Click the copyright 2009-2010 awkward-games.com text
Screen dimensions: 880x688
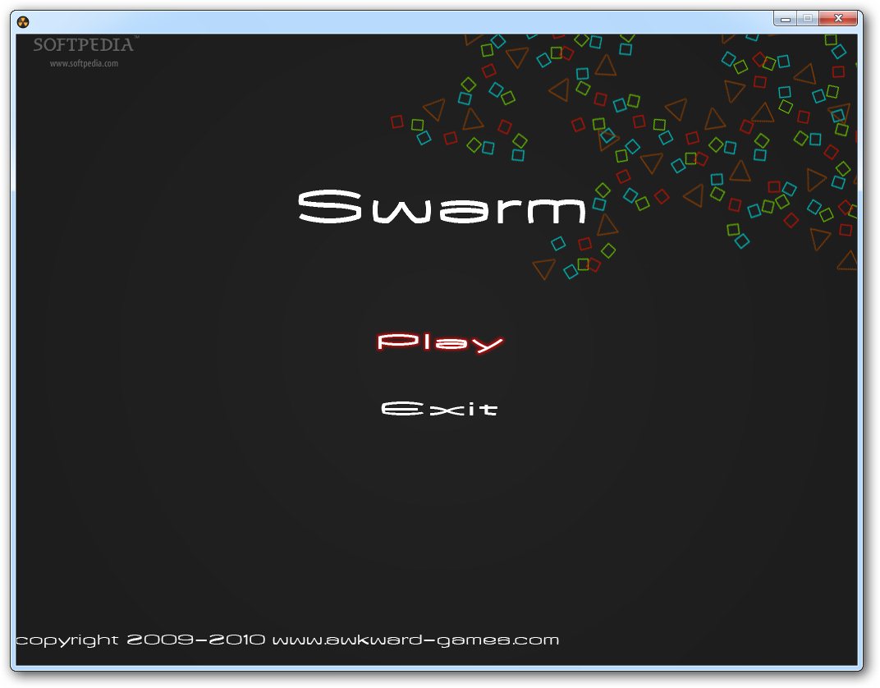tap(287, 640)
